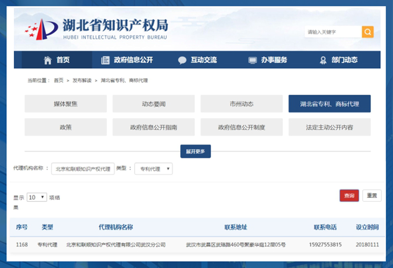Open the 类型 专利代理 dropdown
Image resolution: width=393 pixels, height=268 pixels.
tap(153, 169)
